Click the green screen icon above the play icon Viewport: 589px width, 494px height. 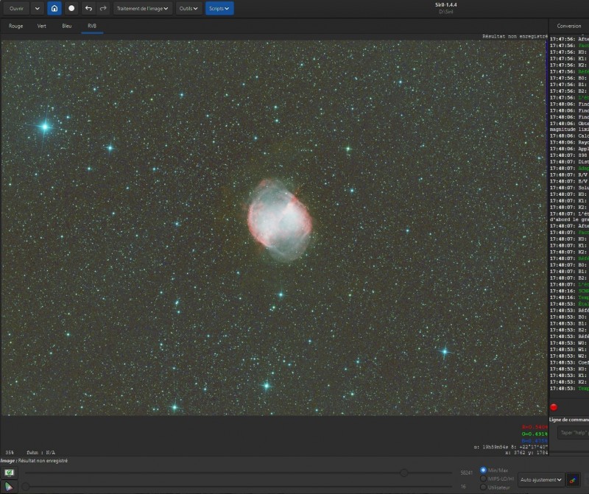pyautogui.click(x=9, y=473)
